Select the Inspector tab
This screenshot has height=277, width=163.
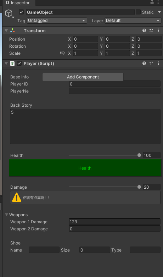coord(18,3)
